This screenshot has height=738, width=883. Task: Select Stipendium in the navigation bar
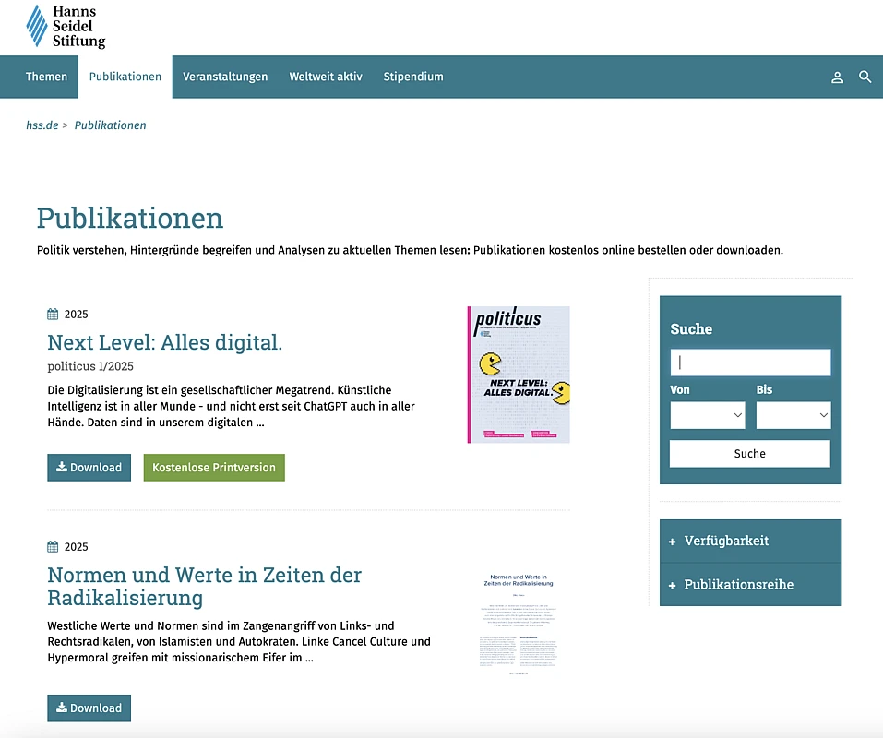413,77
